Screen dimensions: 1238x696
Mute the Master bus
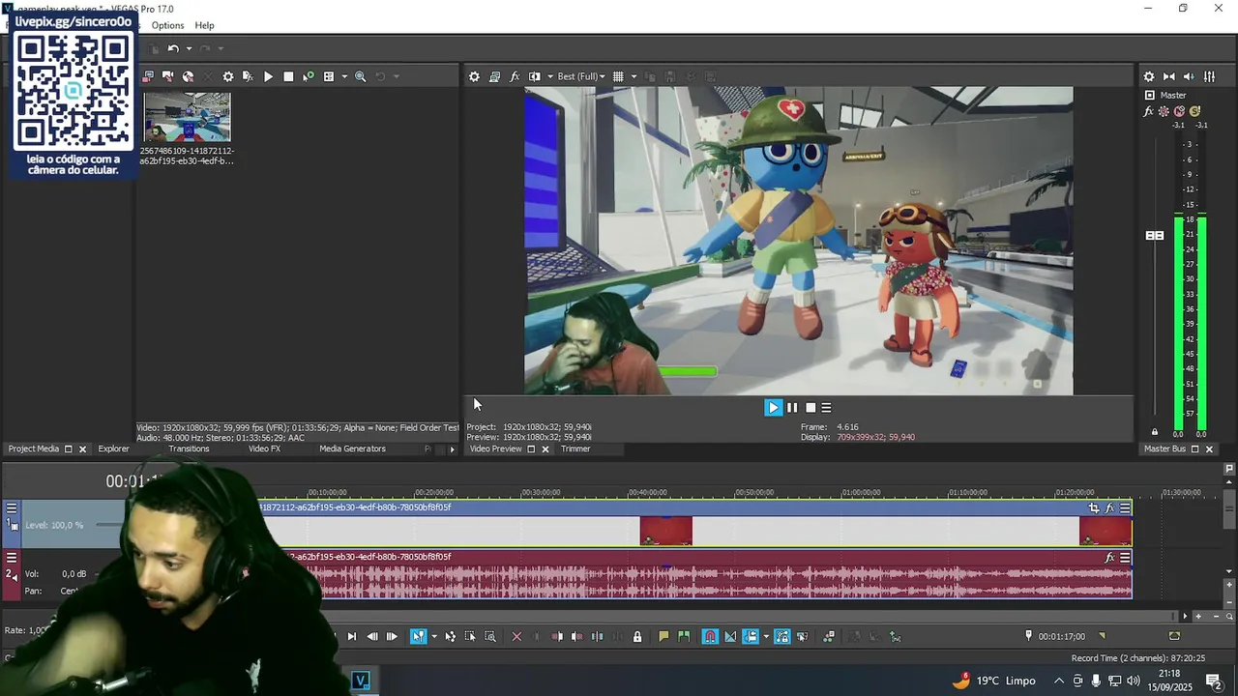(1179, 111)
